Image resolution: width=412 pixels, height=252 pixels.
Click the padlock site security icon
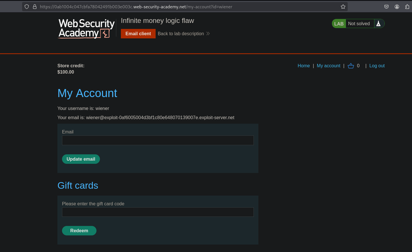pyautogui.click(x=35, y=7)
